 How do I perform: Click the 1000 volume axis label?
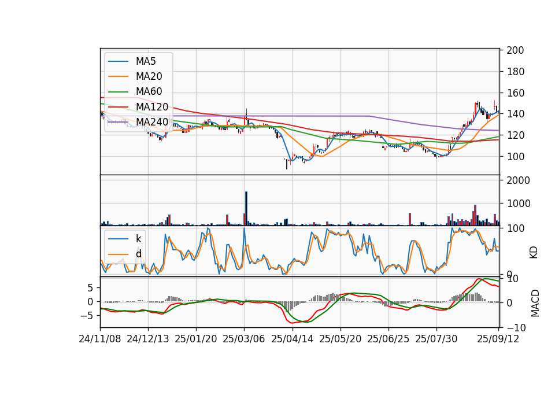(518, 204)
